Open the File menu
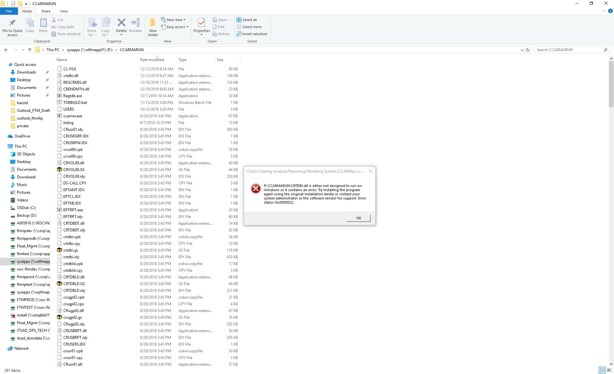Viewport: 614px width, 374px height. (9, 11)
